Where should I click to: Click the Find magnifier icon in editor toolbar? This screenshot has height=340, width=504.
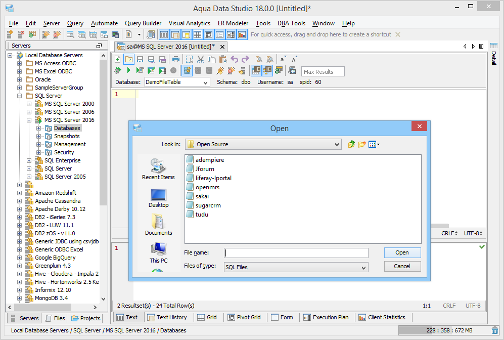[259, 59]
